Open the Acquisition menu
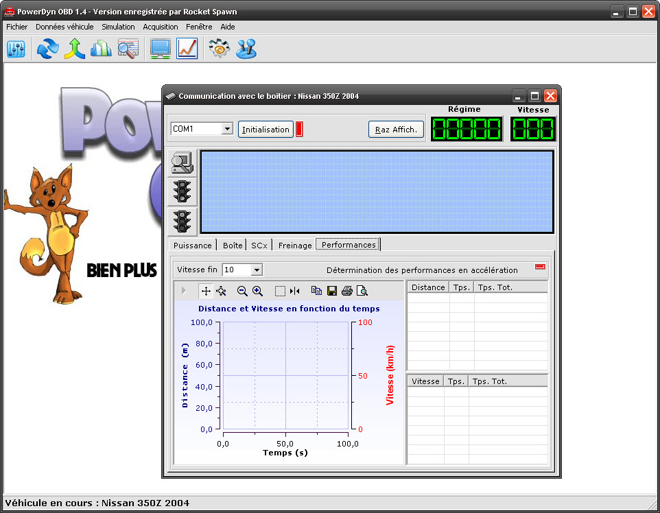This screenshot has width=660, height=513. [x=161, y=27]
